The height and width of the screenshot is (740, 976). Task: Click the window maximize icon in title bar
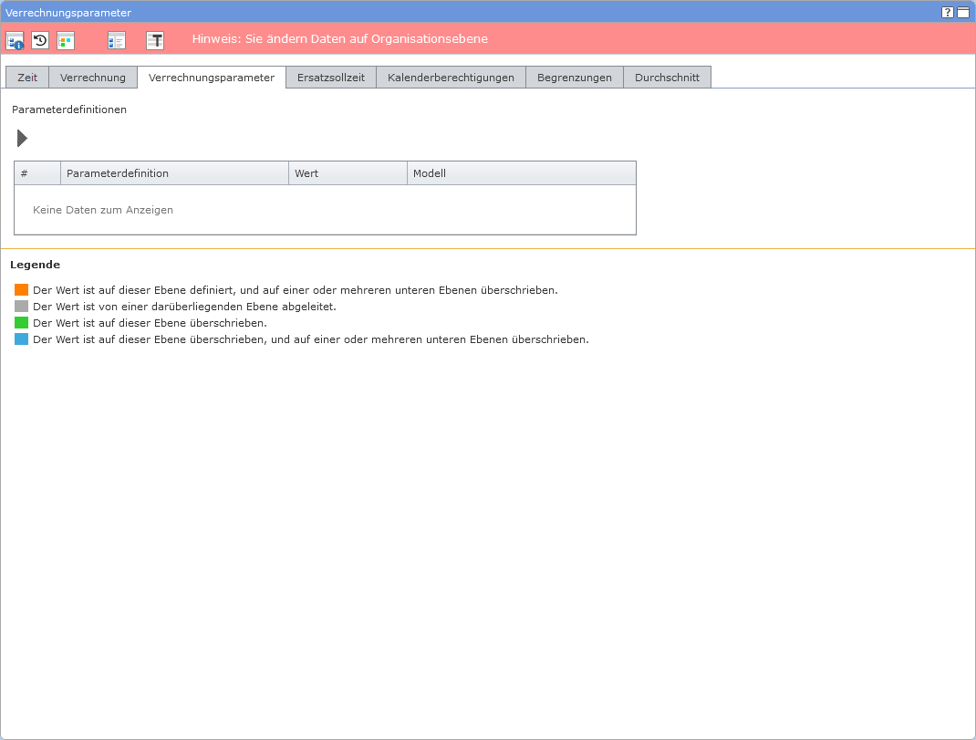click(x=963, y=13)
